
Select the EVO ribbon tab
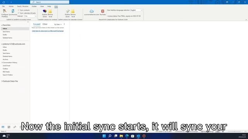tap(56, 7)
